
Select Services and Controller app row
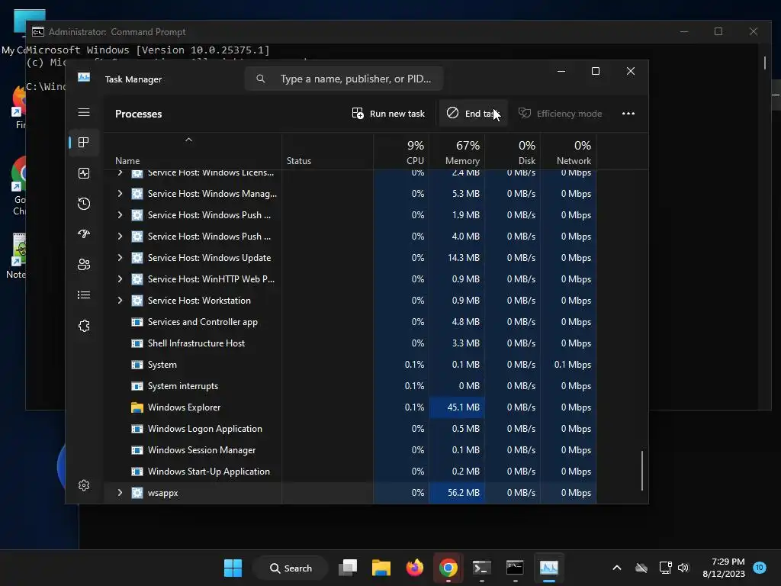[349, 322]
